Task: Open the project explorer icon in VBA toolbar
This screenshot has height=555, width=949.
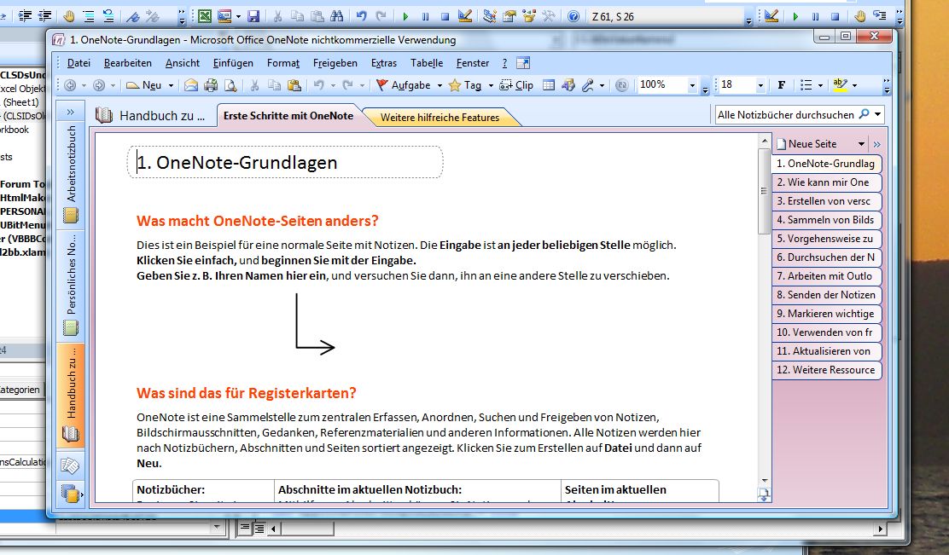Action: click(x=490, y=16)
